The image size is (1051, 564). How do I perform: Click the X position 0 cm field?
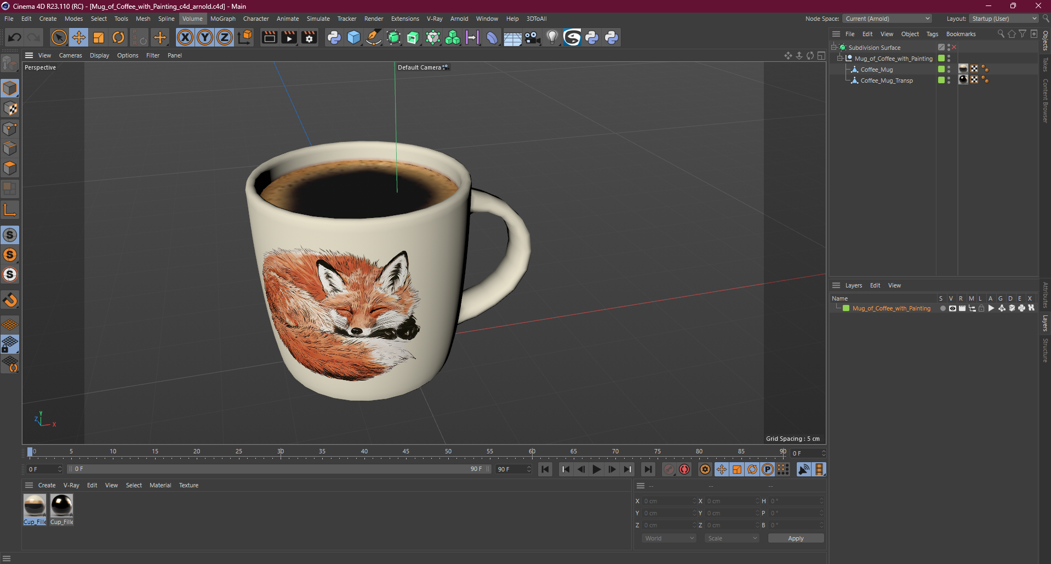669,501
